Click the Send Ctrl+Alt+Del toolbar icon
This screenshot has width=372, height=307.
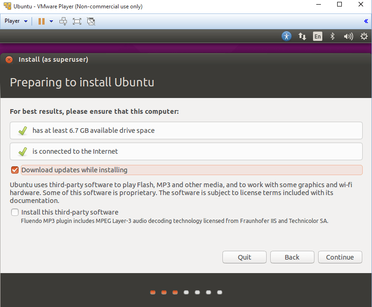63,21
